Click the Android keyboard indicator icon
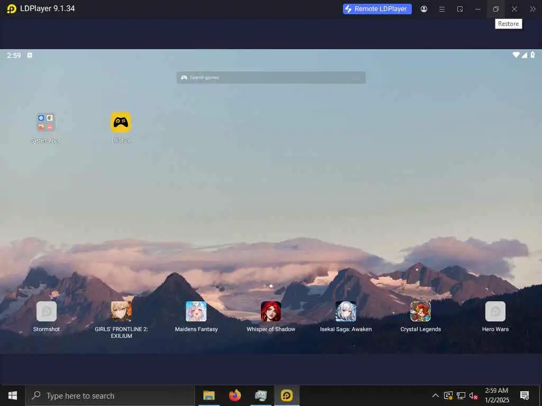Viewport: 542px width, 406px height. coord(30,55)
